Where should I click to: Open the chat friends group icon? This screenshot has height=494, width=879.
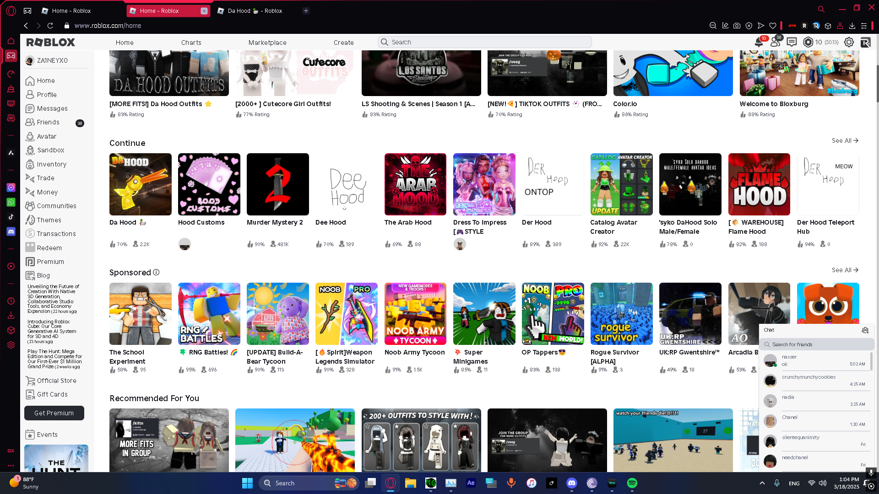865,330
